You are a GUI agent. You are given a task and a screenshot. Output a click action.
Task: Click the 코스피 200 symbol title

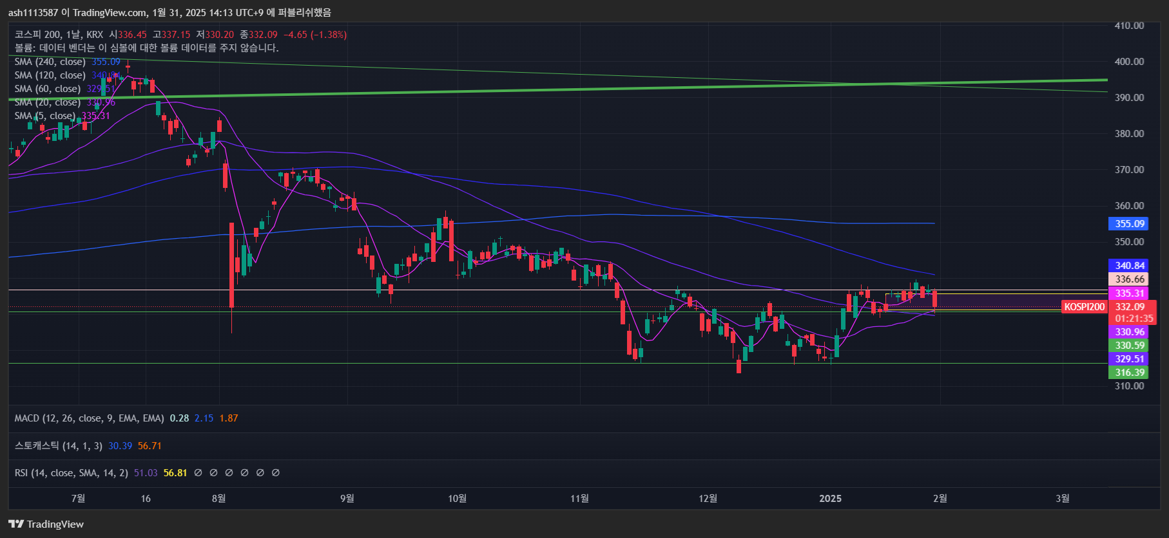click(x=37, y=35)
